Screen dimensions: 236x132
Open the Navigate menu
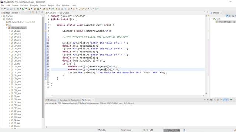click(x=34, y=5)
